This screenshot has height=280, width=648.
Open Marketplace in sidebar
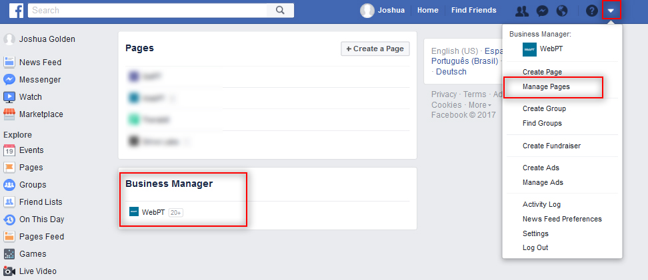[41, 114]
